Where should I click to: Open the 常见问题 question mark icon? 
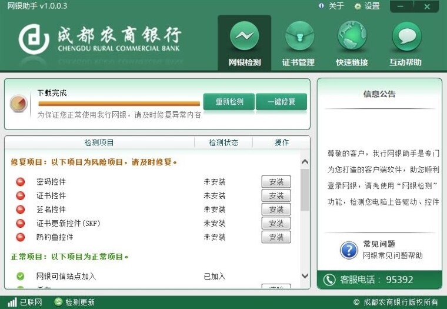click(349, 250)
